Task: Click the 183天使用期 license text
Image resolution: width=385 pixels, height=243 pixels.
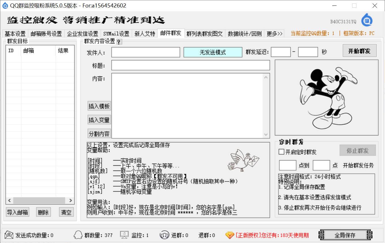Action: pos(294,235)
